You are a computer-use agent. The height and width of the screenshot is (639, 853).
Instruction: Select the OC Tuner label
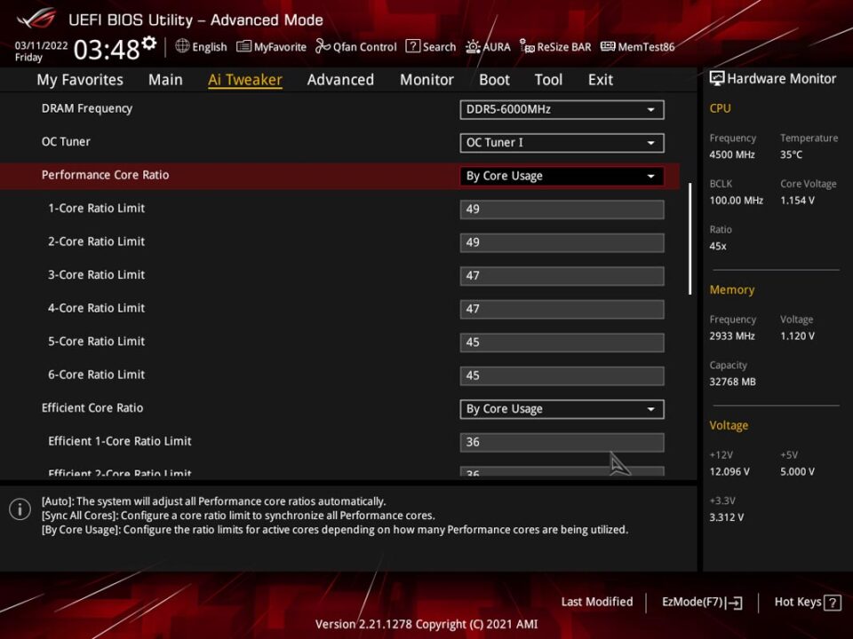[x=66, y=142]
